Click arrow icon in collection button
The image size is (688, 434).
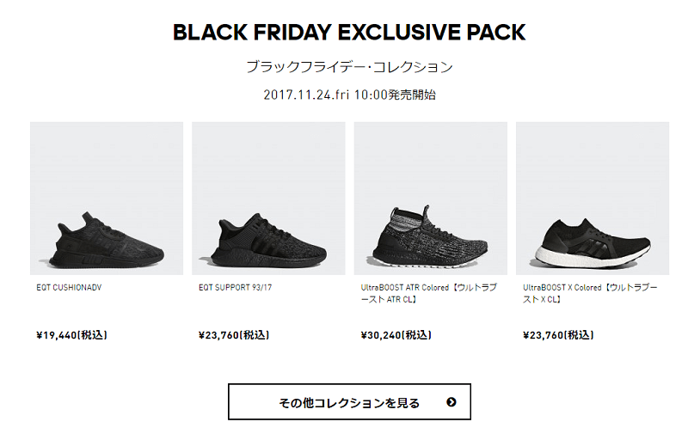click(451, 402)
